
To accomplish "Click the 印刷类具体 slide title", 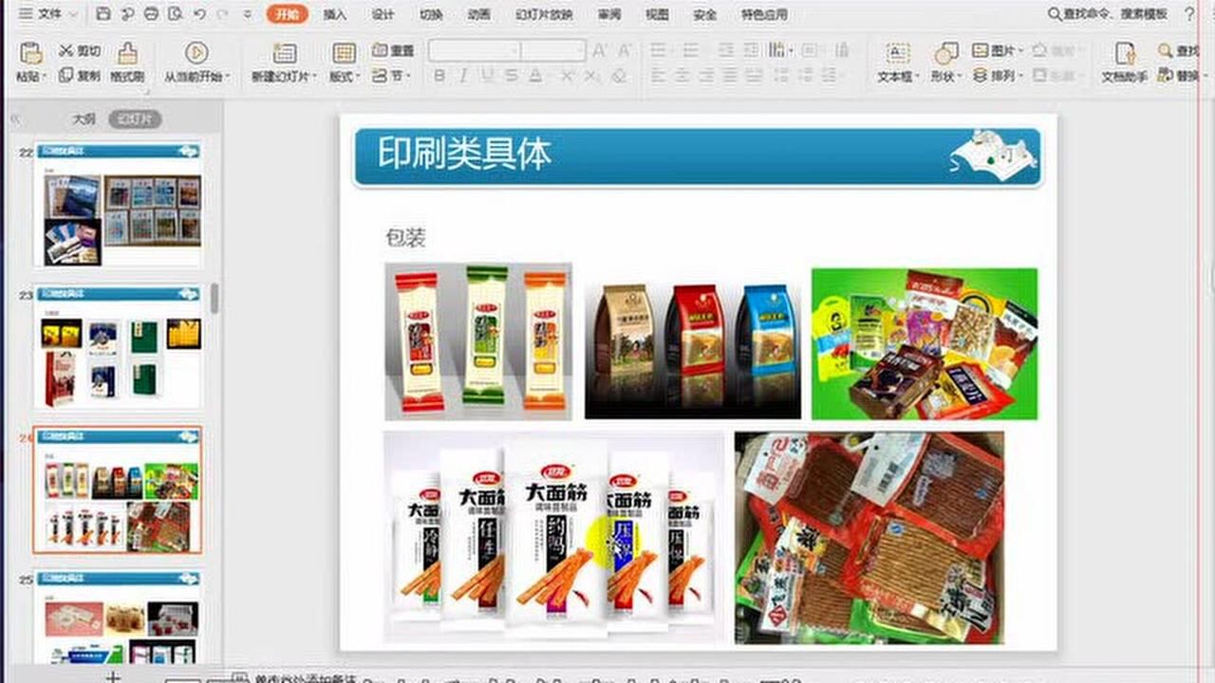I will (x=464, y=153).
